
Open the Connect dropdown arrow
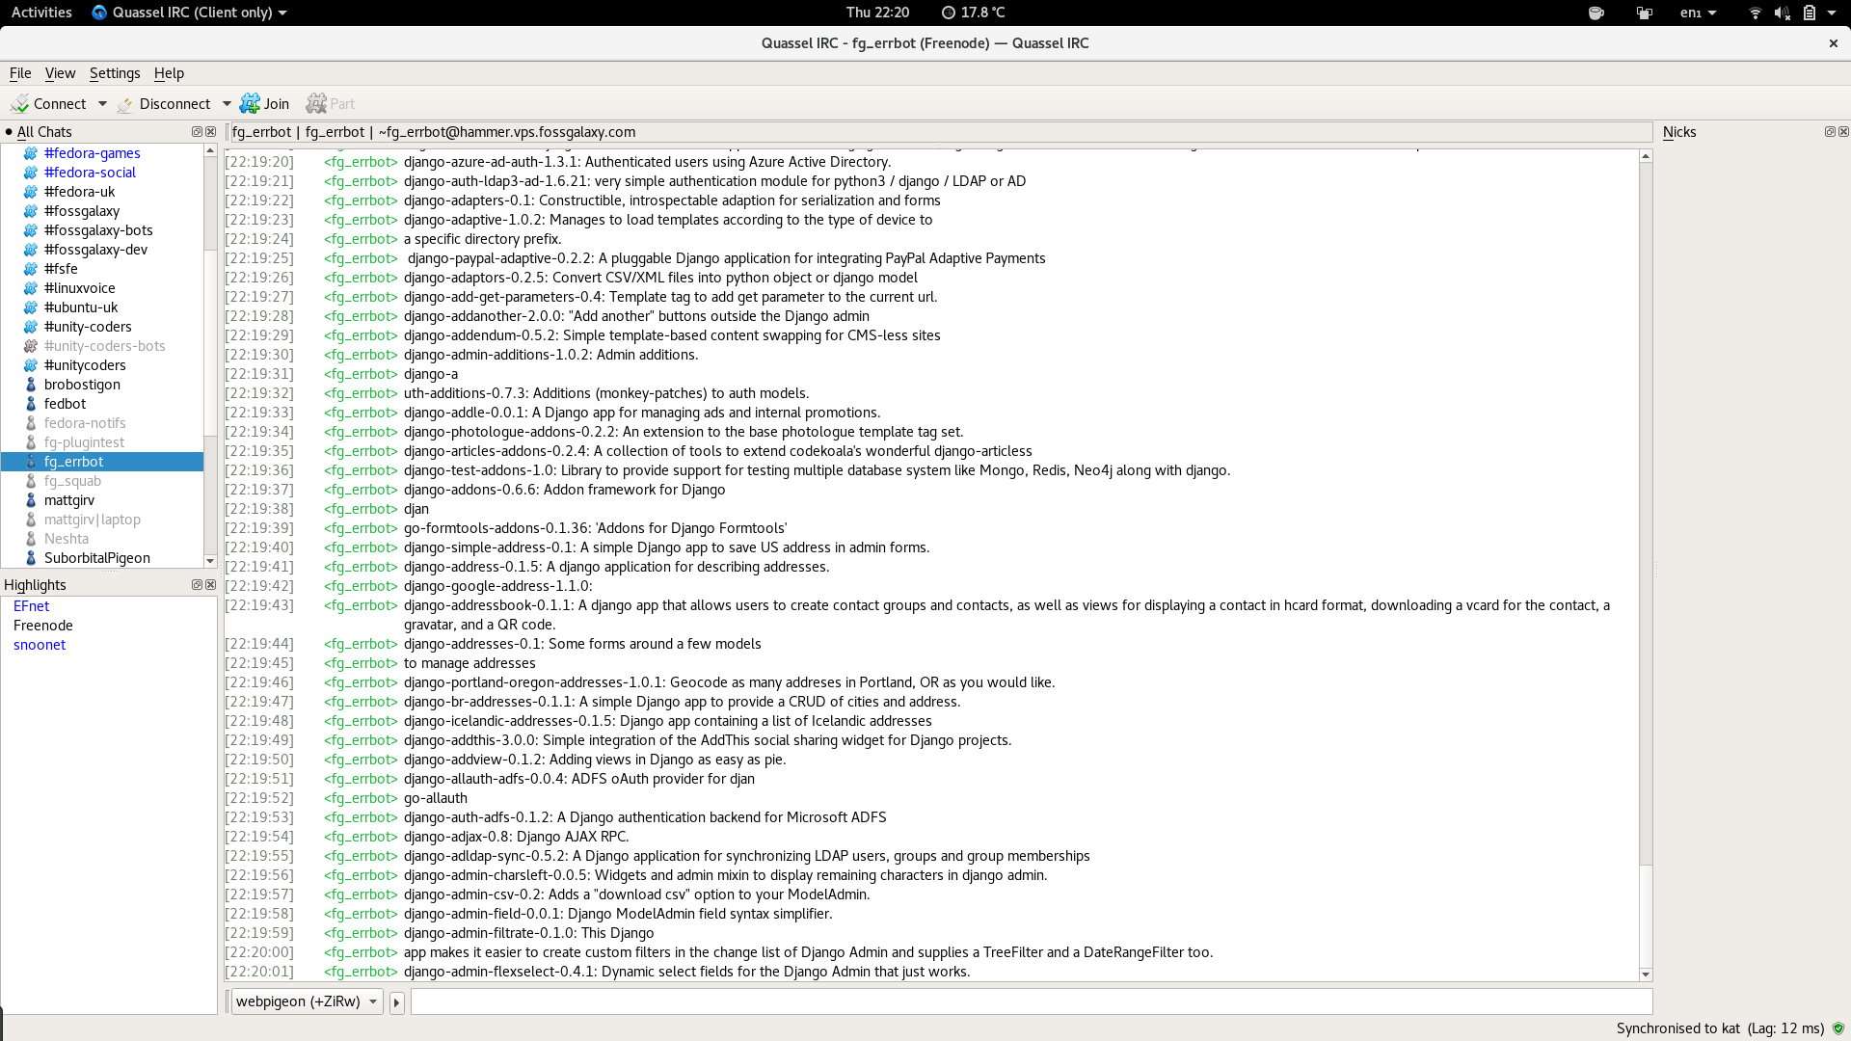pyautogui.click(x=102, y=104)
